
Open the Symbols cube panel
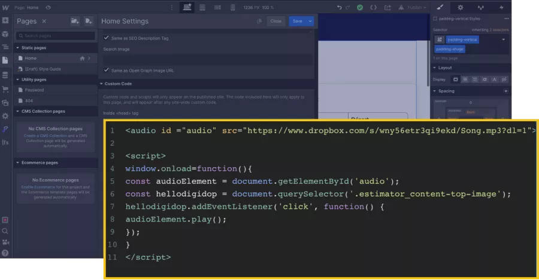click(x=5, y=34)
